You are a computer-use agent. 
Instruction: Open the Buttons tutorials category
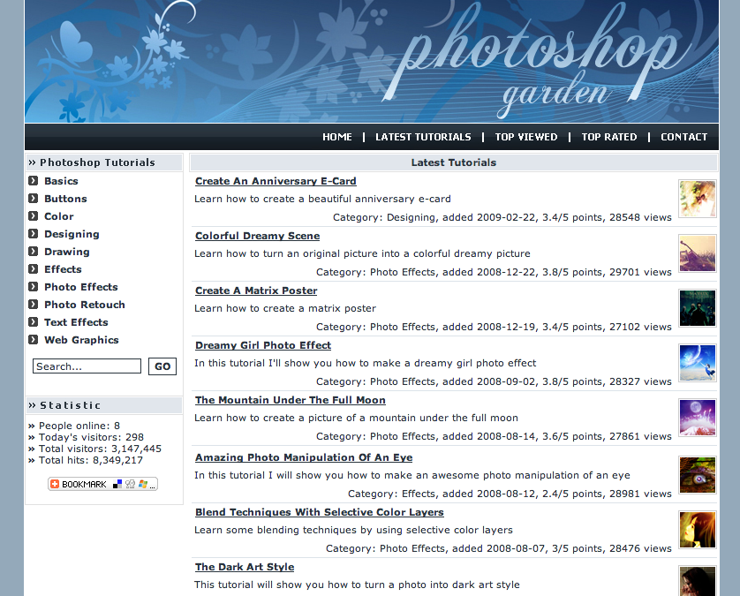65,199
